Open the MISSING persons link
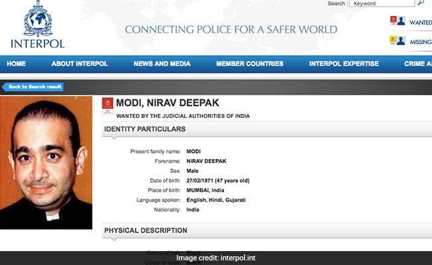Viewport: 432px width, 265px height. [x=420, y=41]
